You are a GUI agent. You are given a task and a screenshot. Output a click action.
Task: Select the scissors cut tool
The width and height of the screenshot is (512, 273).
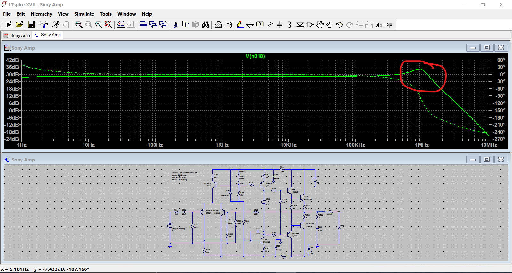176,25
